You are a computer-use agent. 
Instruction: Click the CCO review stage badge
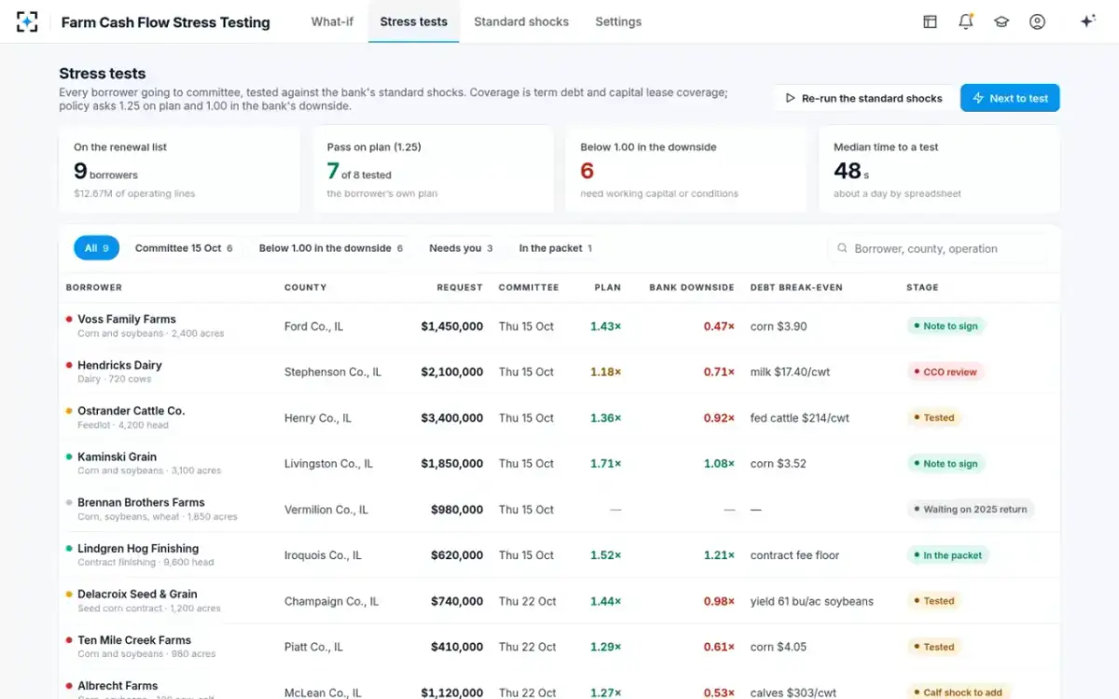coord(946,372)
